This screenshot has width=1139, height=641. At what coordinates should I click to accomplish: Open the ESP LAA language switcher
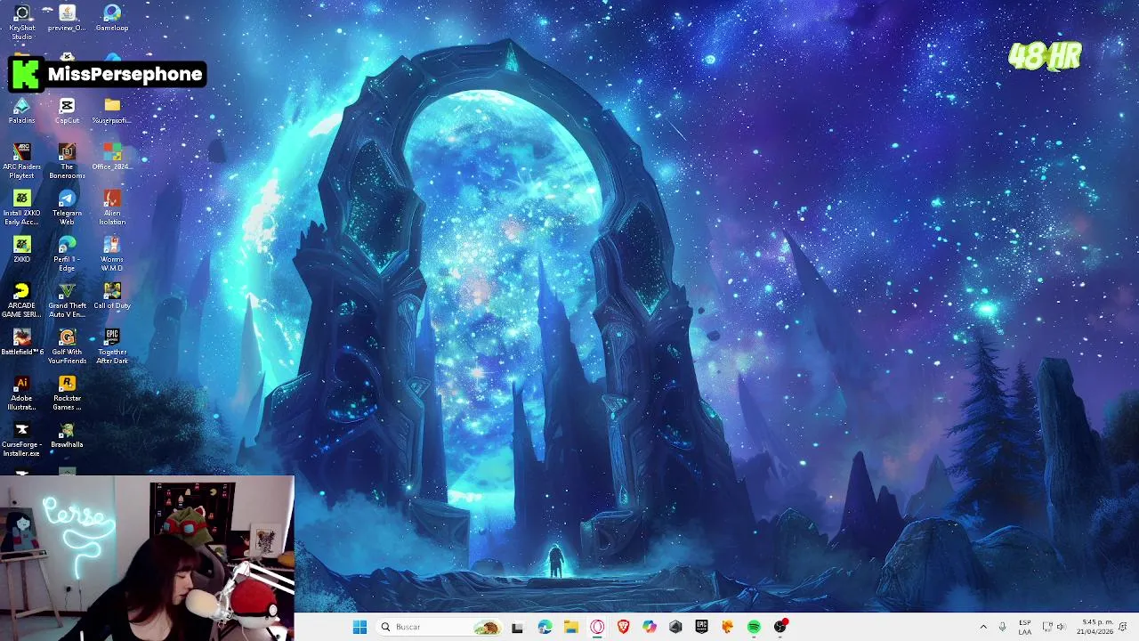point(1025,627)
